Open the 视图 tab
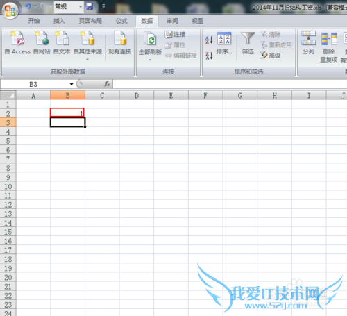This screenshot has width=347, height=316. (198, 21)
